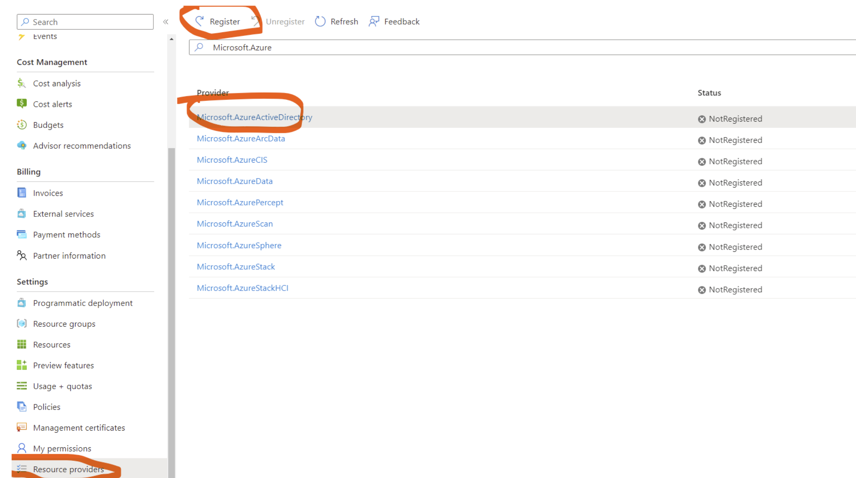The image size is (856, 478).
Task: Open the Invoices page
Action: [x=48, y=193]
